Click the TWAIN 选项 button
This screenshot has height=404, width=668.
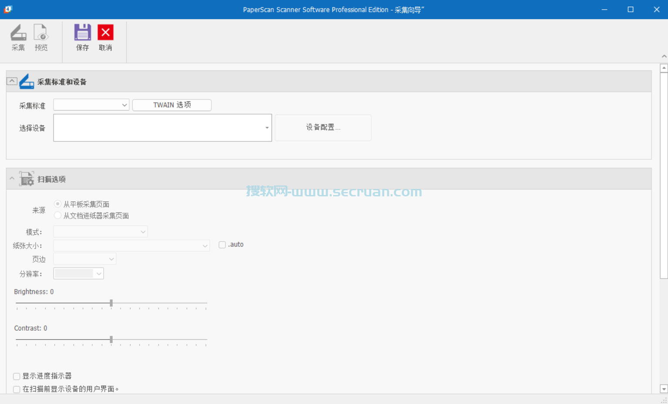[x=172, y=105]
